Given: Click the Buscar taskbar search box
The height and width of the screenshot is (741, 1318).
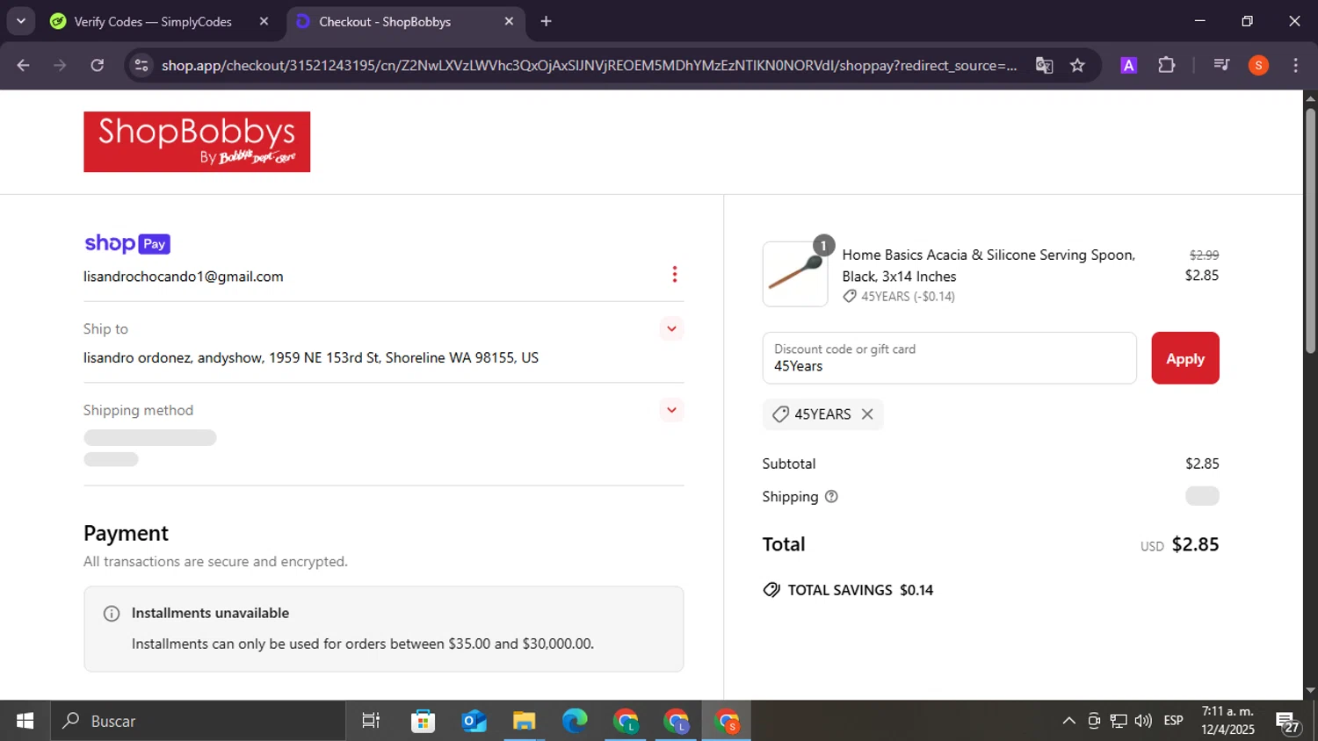Looking at the screenshot, I should coord(198,721).
